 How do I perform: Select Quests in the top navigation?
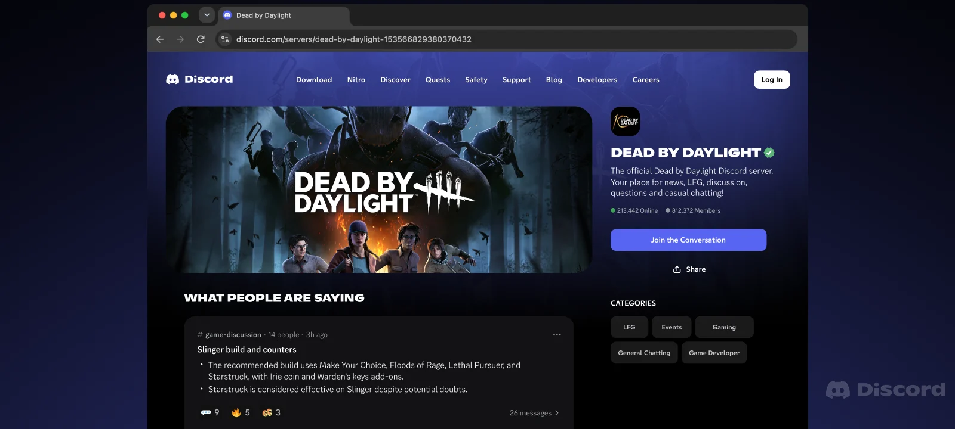click(x=438, y=80)
